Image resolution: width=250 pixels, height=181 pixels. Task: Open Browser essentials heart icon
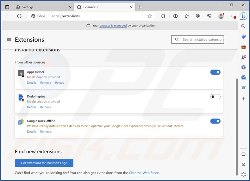[209, 16]
